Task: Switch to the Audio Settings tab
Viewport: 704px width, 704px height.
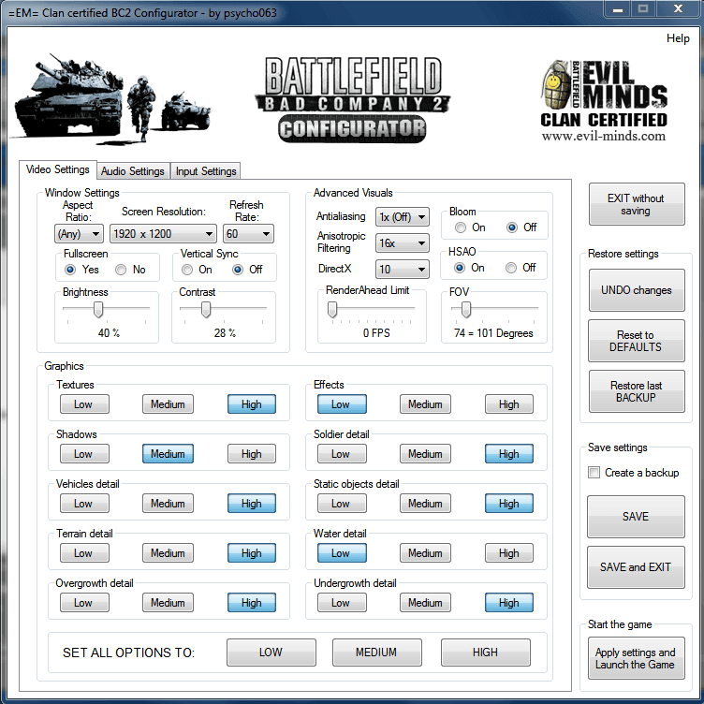Action: pos(133,171)
